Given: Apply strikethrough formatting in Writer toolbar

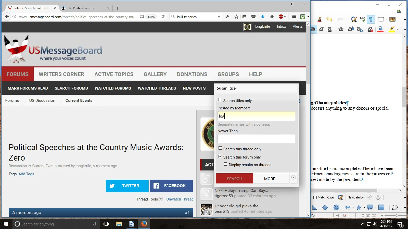Looking at the screenshot, I should [x=341, y=30].
